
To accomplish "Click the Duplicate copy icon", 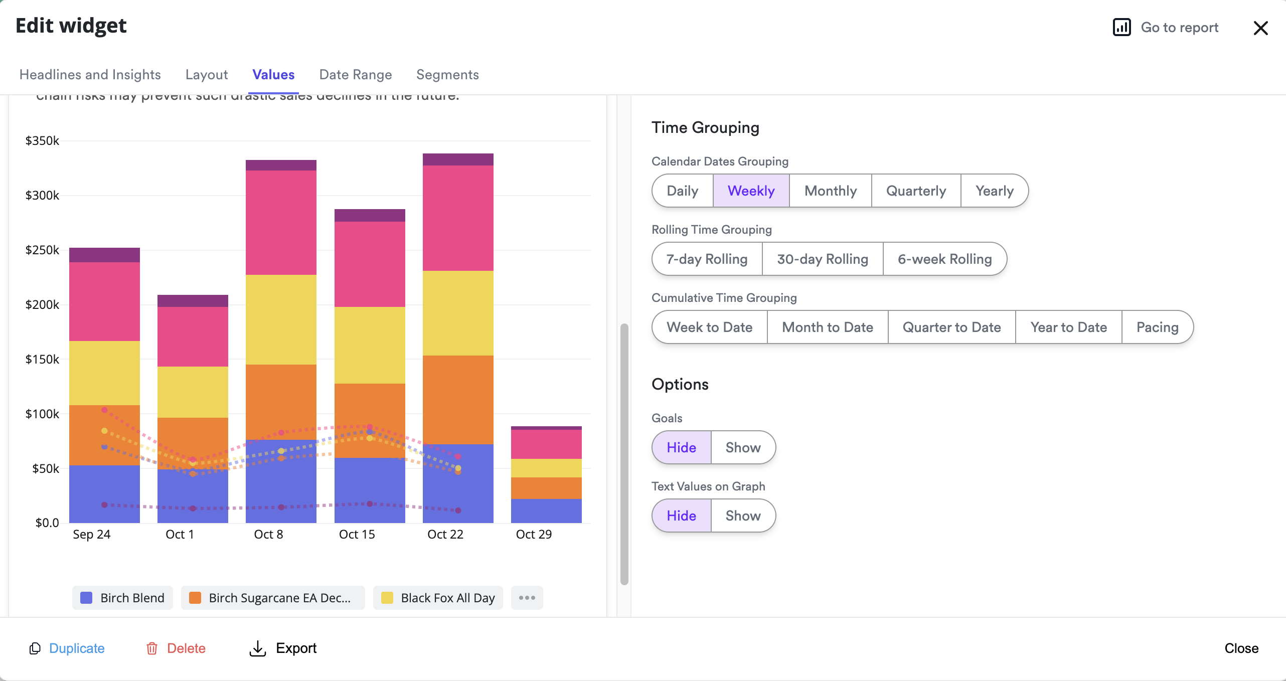I will point(35,648).
